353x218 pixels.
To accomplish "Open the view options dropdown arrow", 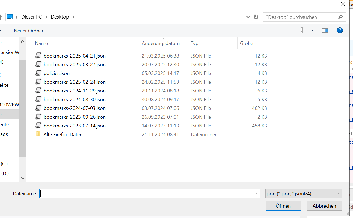I will (312, 31).
